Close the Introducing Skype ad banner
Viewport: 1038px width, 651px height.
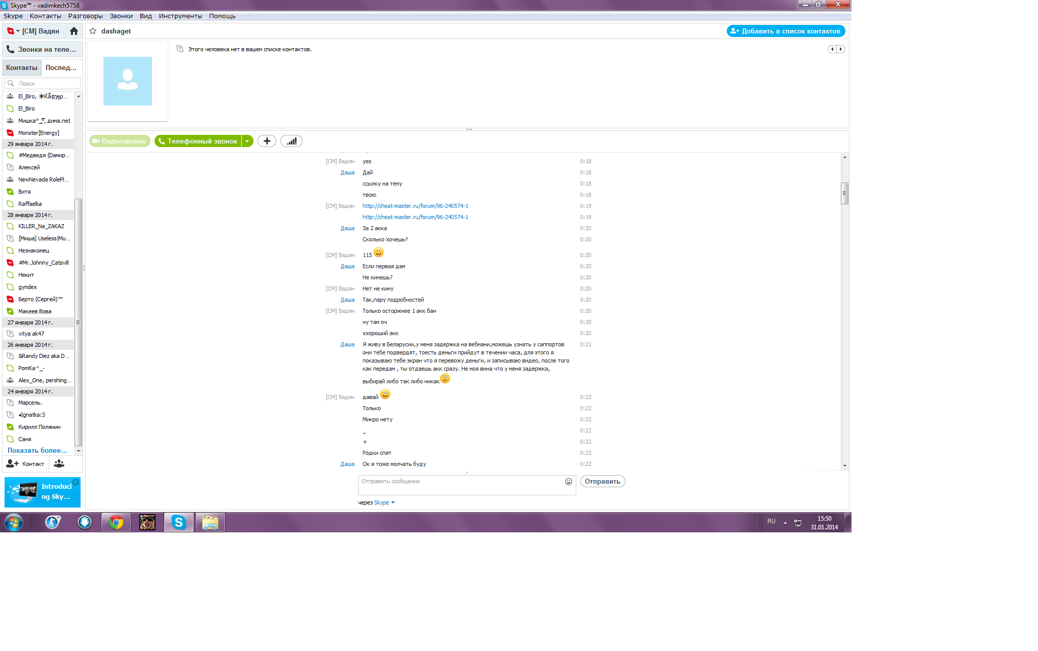[x=76, y=482]
